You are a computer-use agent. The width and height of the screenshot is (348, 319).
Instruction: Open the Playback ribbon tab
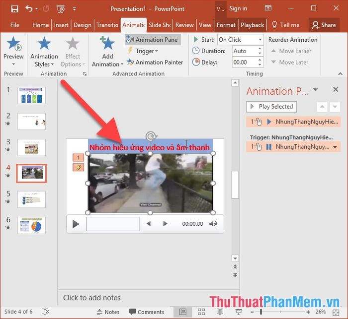click(x=253, y=25)
